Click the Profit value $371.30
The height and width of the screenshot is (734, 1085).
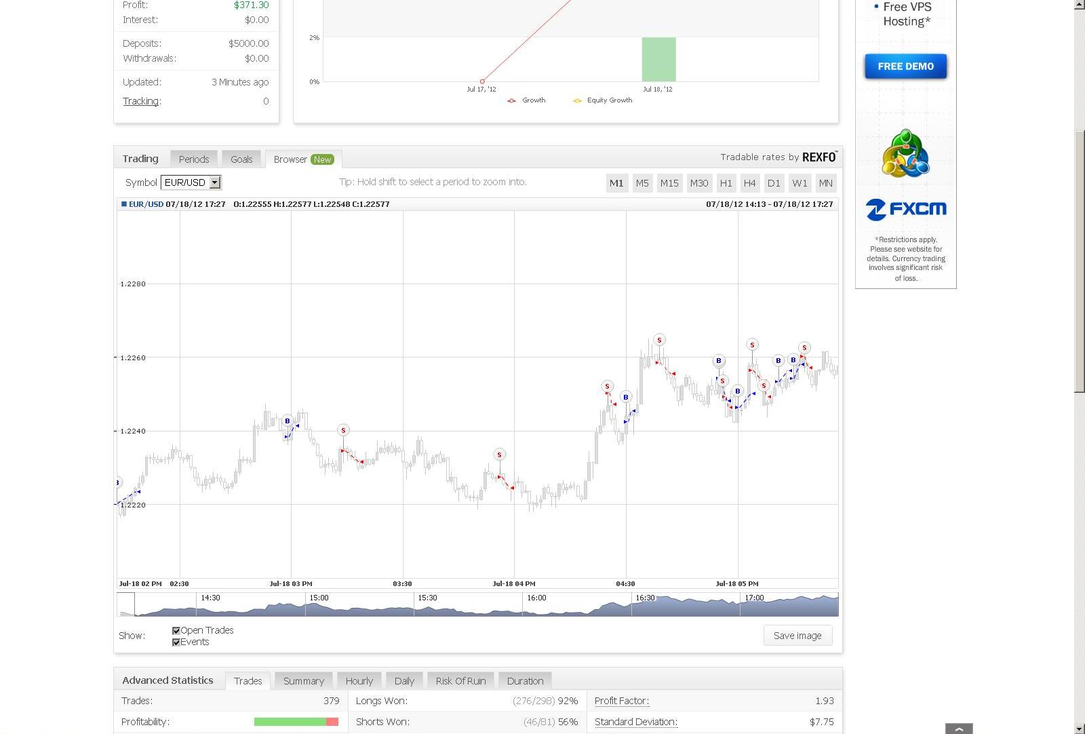pyautogui.click(x=252, y=5)
